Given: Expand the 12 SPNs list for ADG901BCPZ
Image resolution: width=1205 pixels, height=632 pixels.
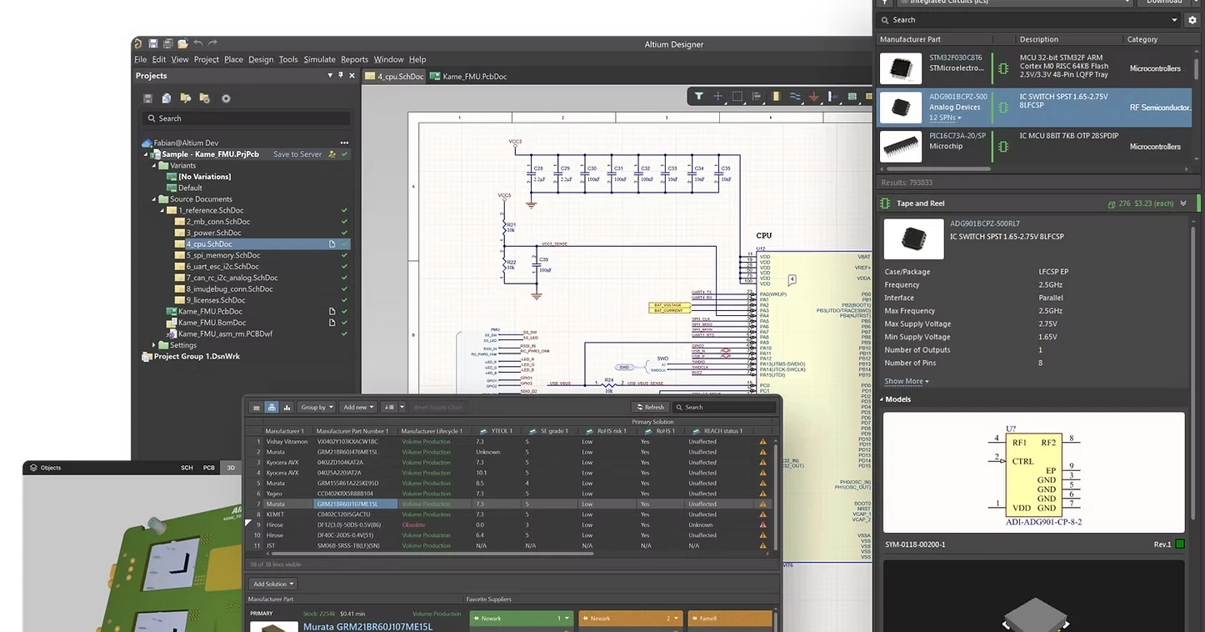Looking at the screenshot, I should (x=945, y=118).
